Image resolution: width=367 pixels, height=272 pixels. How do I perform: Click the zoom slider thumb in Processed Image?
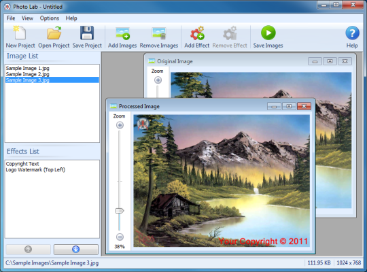pyautogui.click(x=120, y=211)
